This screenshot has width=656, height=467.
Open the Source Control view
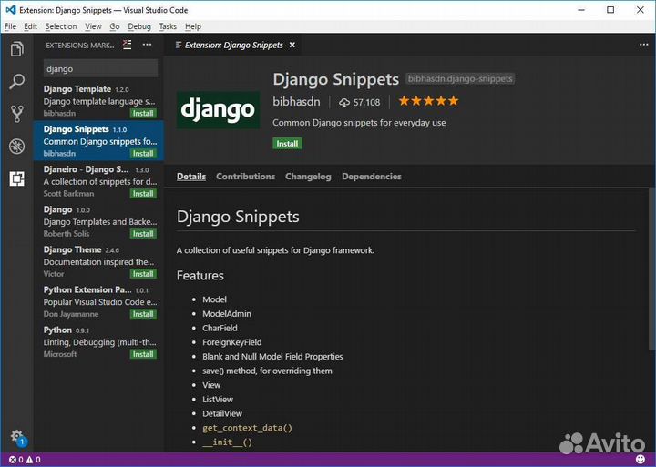(16, 114)
